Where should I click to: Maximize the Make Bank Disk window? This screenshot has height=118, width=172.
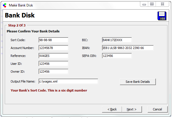152,4
